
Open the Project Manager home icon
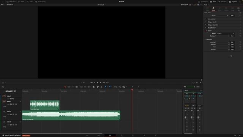tap(235, 135)
